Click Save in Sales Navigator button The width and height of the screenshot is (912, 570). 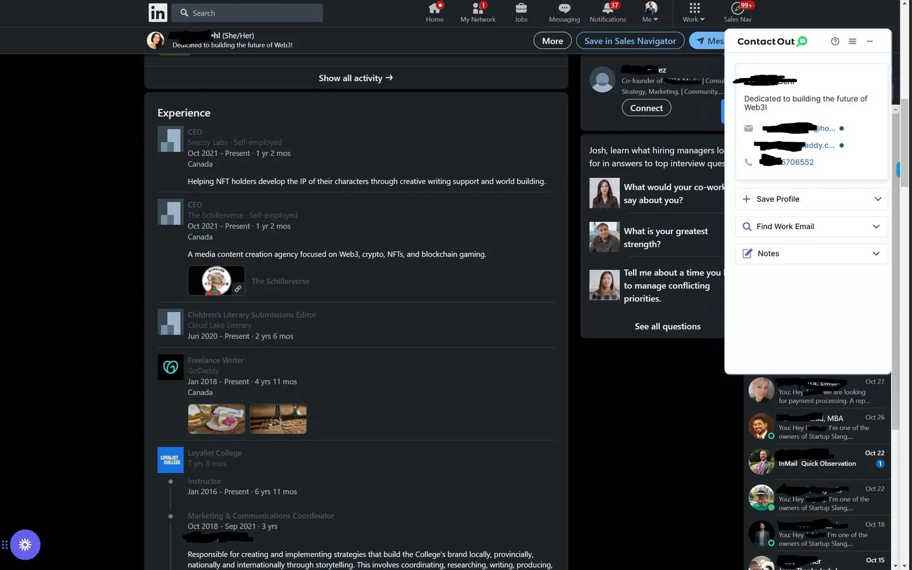[x=630, y=40]
